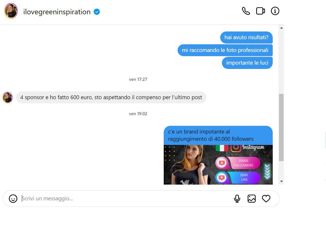This screenshot has height=232, width=326.
Task: Click the sender avatar beside 600 euro message
Action: 7,97
